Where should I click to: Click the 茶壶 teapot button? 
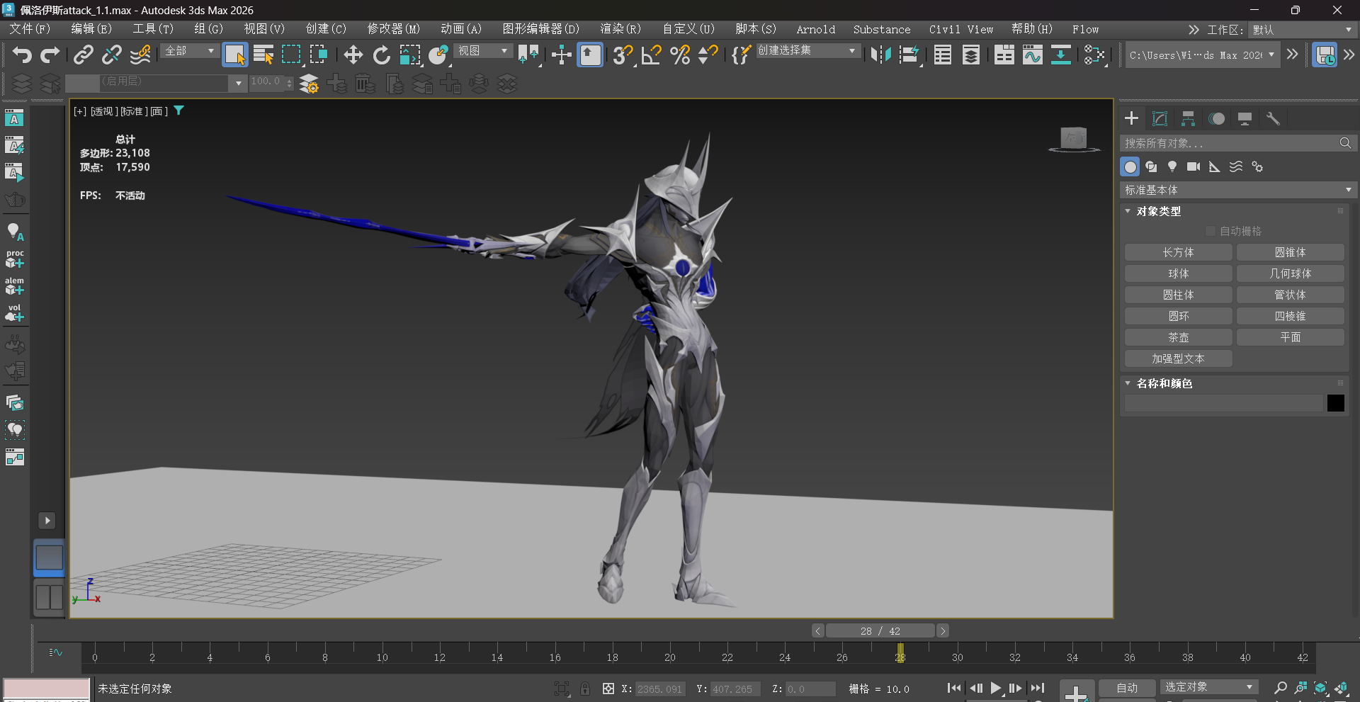pyautogui.click(x=1178, y=337)
